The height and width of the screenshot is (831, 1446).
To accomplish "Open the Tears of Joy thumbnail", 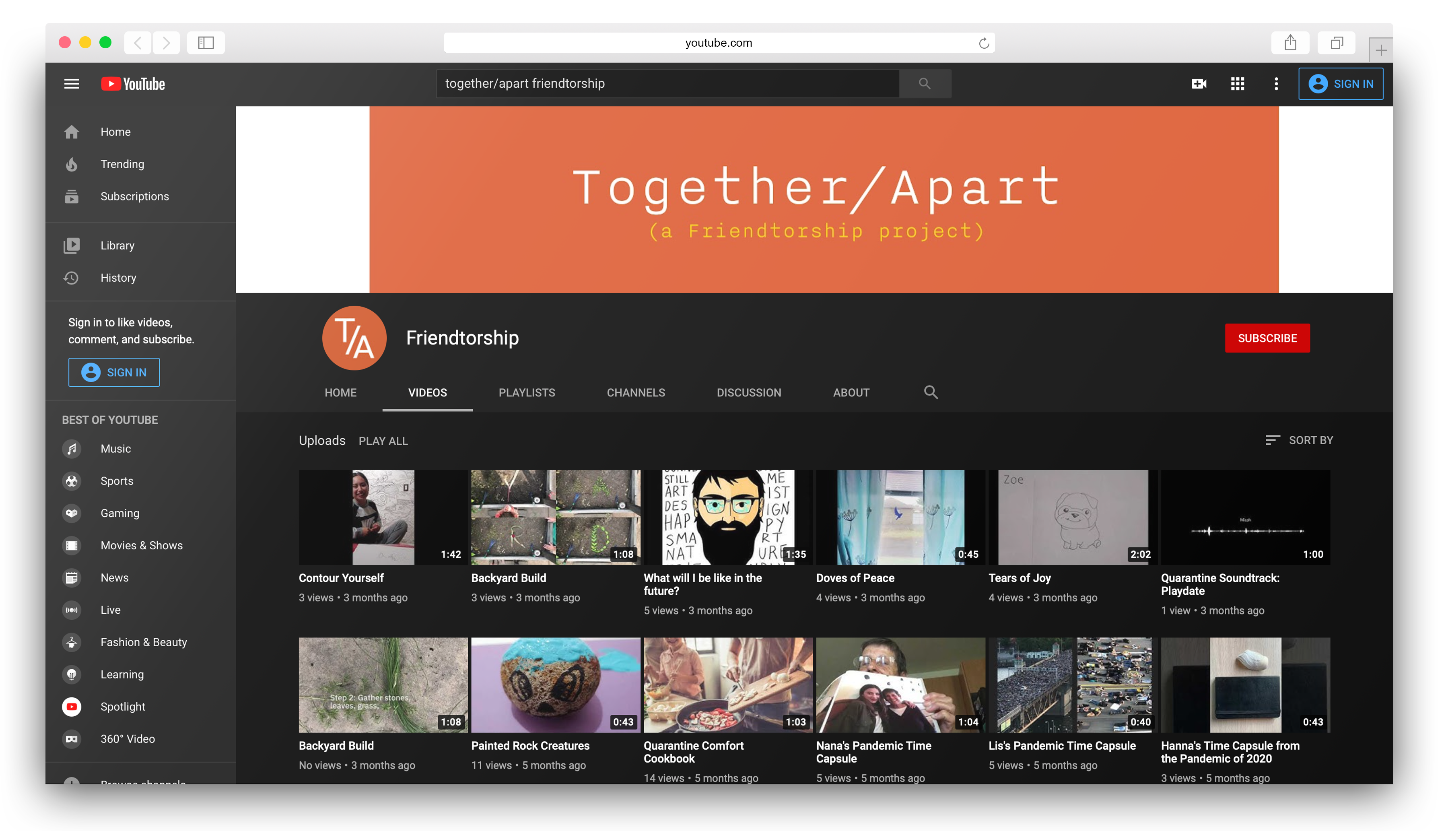I will [x=1073, y=517].
